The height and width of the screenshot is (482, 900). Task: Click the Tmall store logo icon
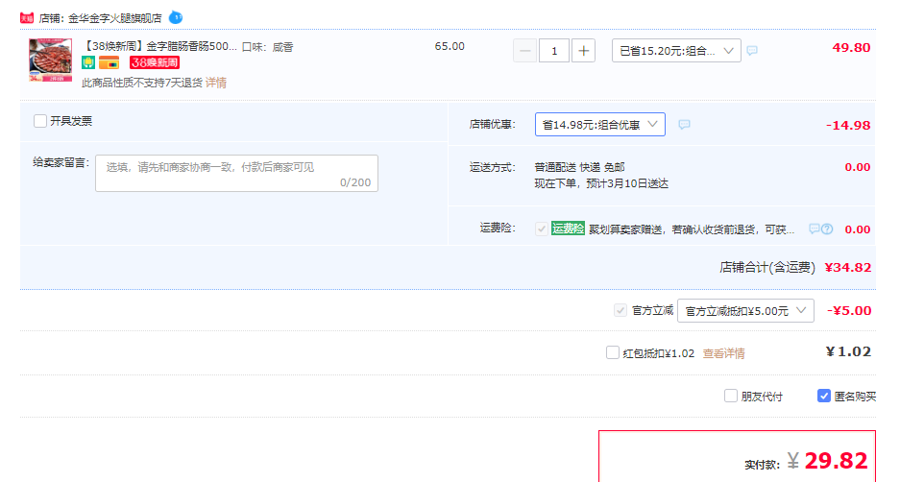click(26, 18)
